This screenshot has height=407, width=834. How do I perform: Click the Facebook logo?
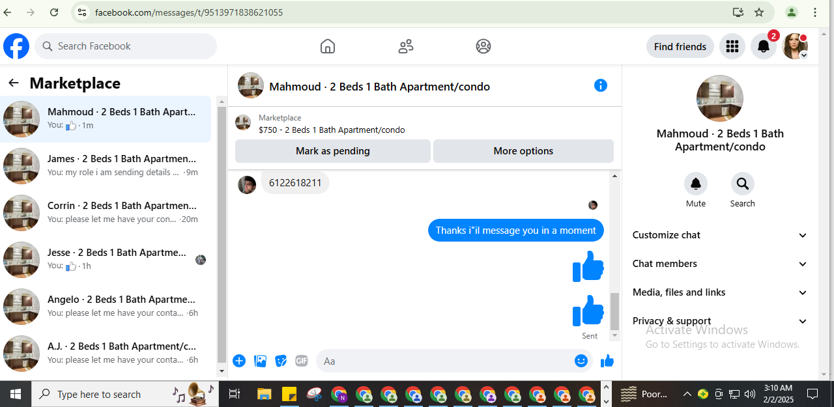click(16, 46)
